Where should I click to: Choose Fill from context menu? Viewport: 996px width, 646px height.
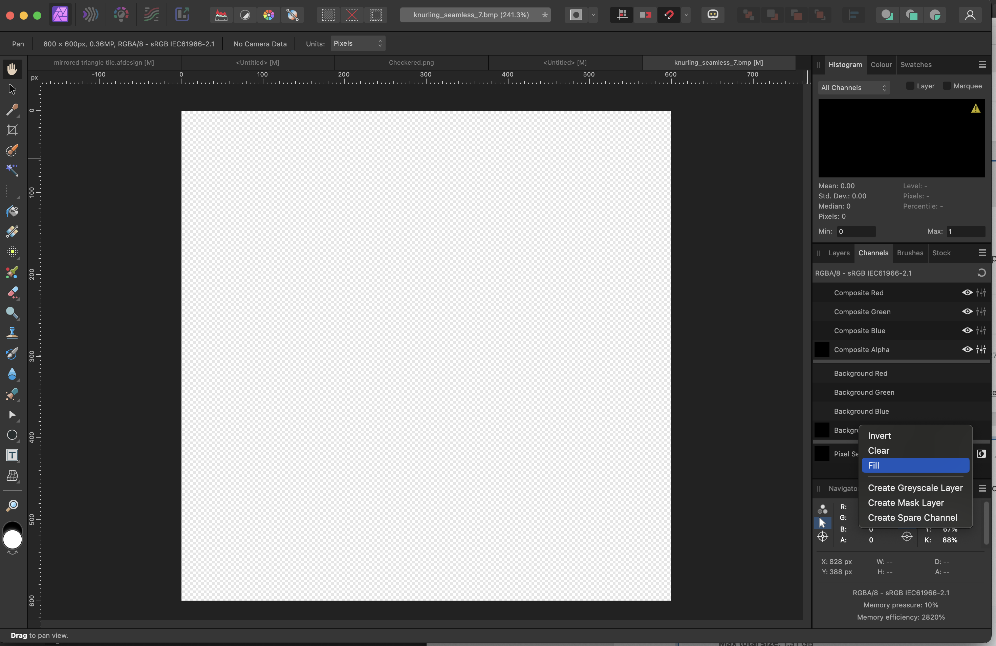coord(915,465)
